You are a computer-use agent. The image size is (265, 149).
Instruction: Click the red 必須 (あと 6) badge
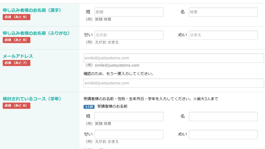(17, 106)
